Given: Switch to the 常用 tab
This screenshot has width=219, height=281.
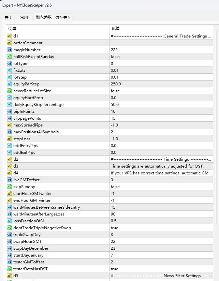Looking at the screenshot, I should point(25,17).
